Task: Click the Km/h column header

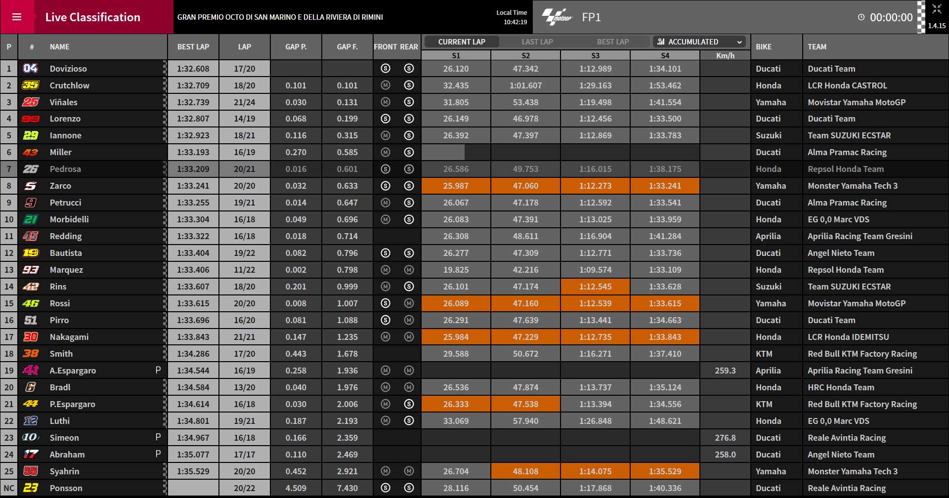Action: coord(725,55)
